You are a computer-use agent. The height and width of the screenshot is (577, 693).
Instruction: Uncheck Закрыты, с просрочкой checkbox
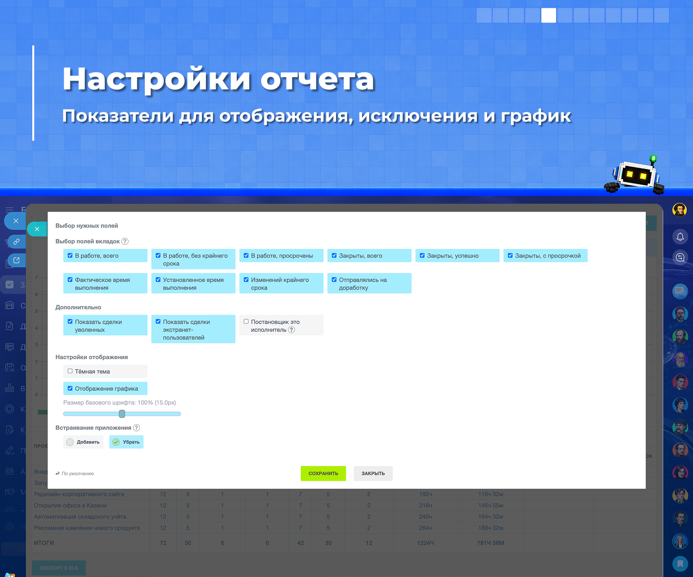click(x=510, y=256)
